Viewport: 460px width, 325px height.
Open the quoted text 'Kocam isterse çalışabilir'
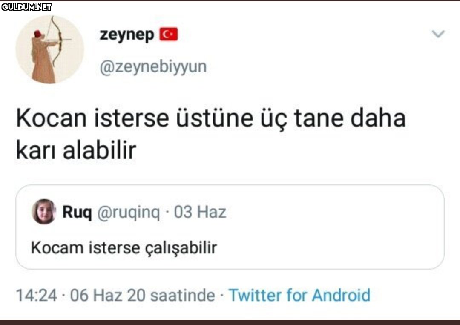point(124,247)
